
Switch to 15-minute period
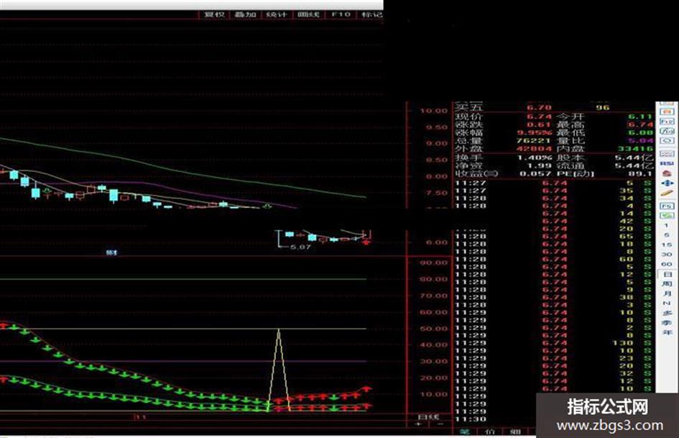667,245
